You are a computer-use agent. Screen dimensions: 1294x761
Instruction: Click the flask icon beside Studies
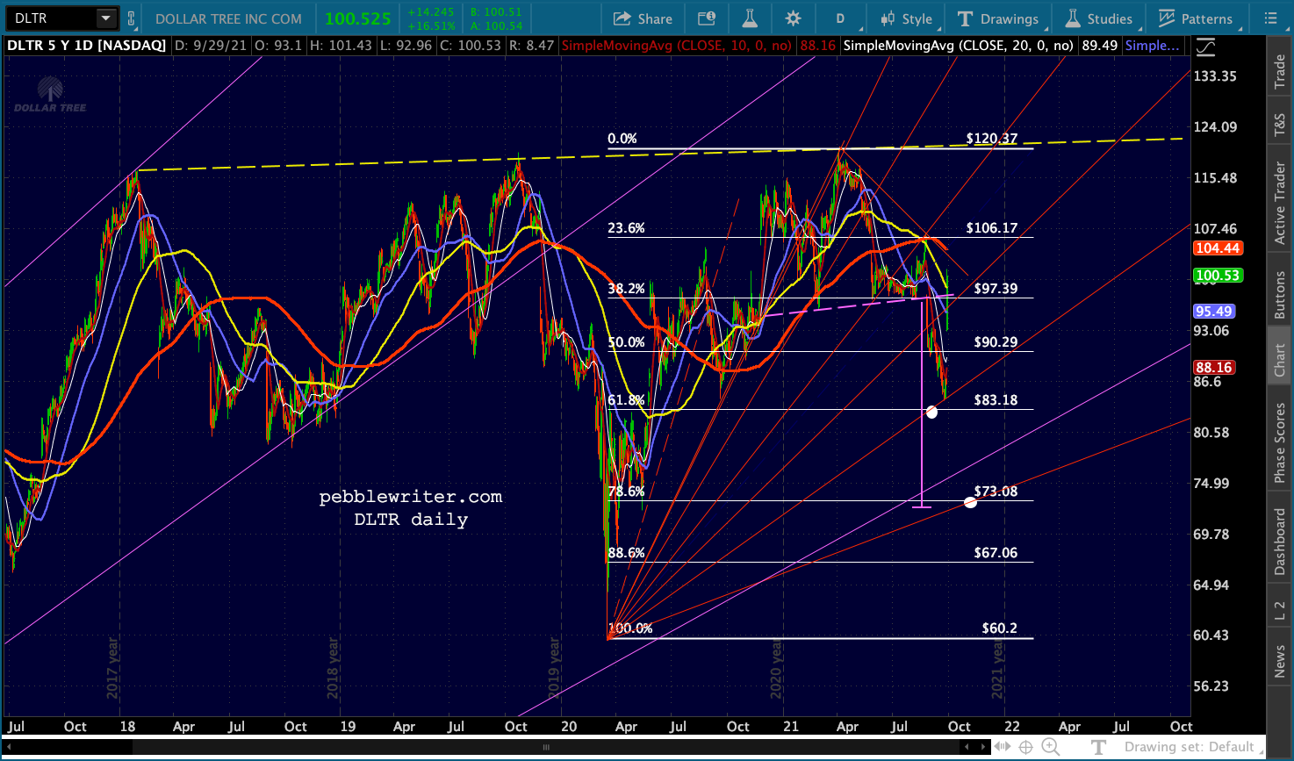tap(1073, 18)
